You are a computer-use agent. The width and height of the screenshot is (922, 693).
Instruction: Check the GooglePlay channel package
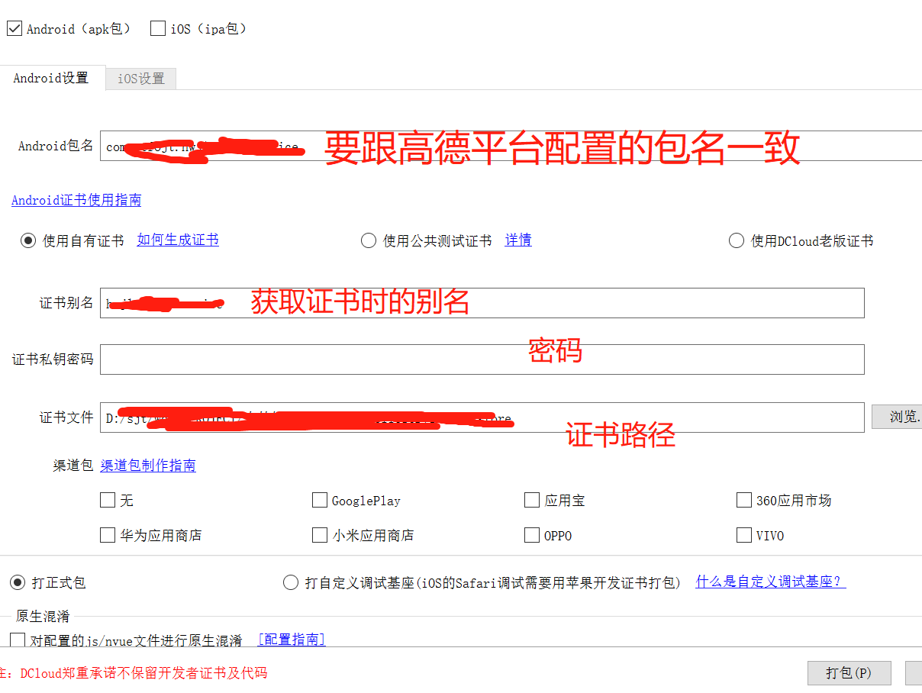[x=320, y=500]
